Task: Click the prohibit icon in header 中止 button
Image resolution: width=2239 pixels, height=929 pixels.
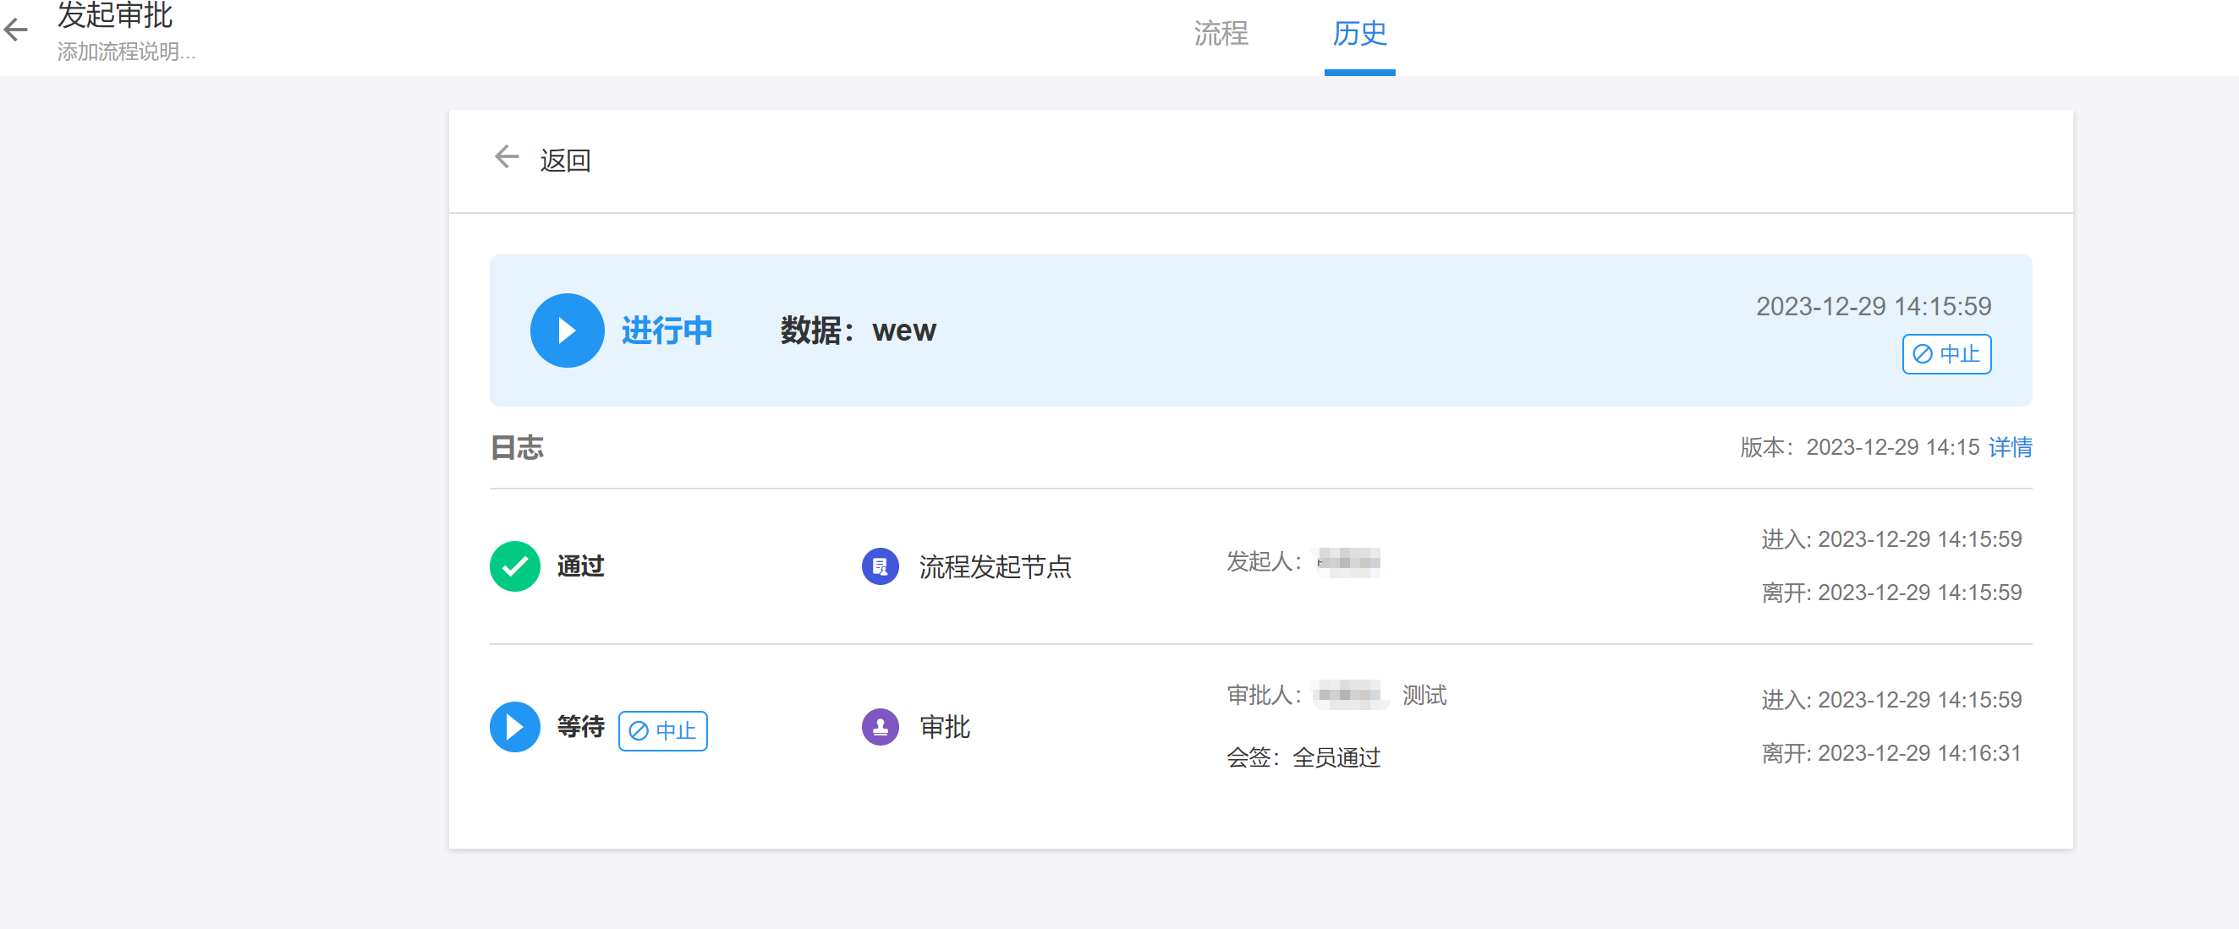Action: [1923, 354]
